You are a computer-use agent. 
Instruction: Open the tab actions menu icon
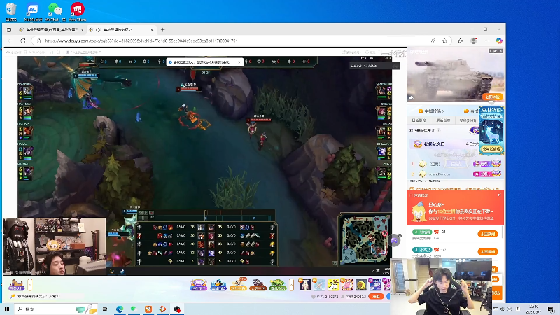point(9,30)
